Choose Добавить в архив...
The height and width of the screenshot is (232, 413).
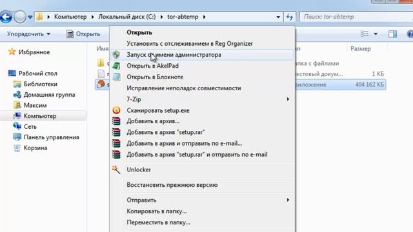click(x=203, y=121)
